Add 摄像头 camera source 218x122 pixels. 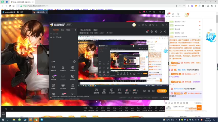104,91
